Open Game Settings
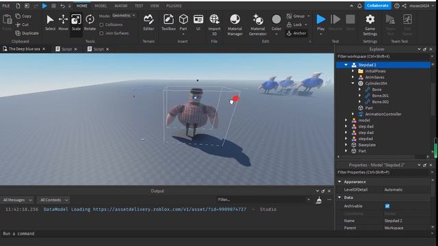Viewport: 438px width, 246px height. (x=370, y=25)
